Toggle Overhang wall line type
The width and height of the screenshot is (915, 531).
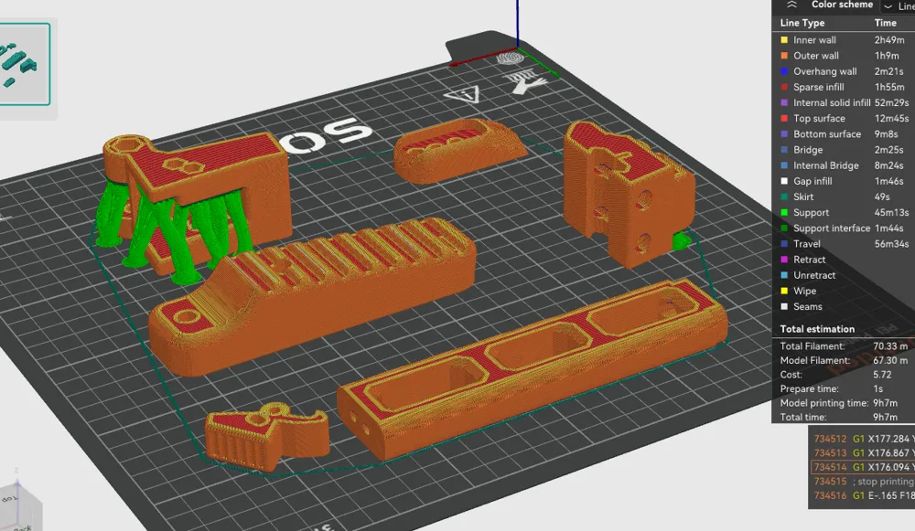click(x=824, y=71)
